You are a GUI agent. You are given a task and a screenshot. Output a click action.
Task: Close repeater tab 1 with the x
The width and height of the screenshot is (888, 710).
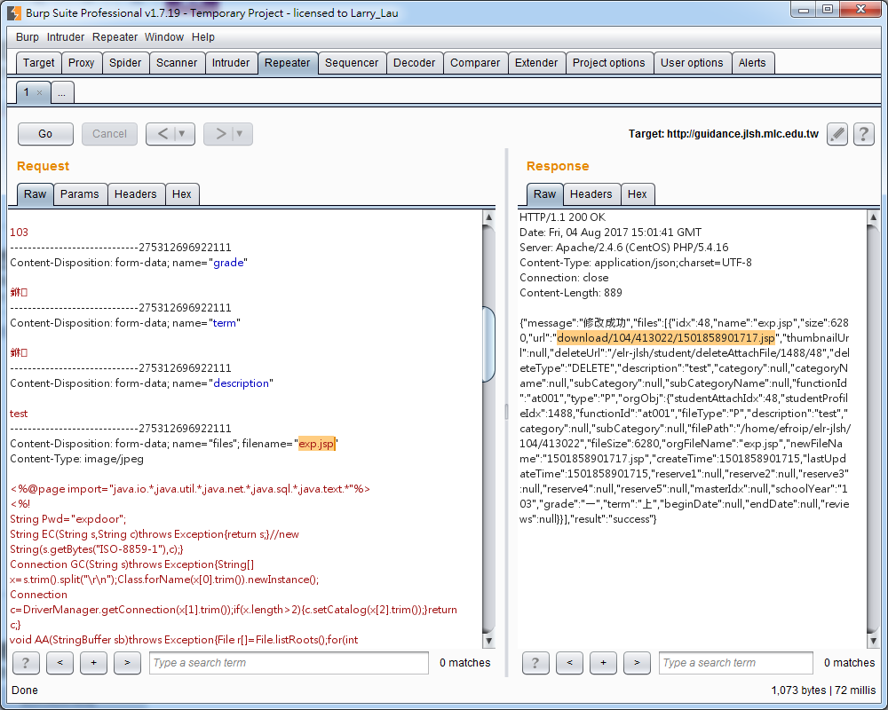(39, 92)
